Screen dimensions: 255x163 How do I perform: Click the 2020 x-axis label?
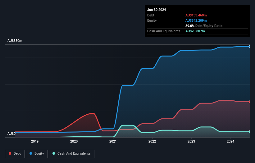point(74,141)
